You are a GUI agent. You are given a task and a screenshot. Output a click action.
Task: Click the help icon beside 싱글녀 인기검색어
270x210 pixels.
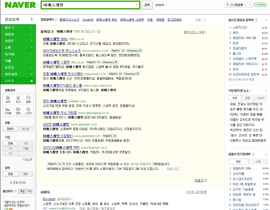click(x=253, y=154)
